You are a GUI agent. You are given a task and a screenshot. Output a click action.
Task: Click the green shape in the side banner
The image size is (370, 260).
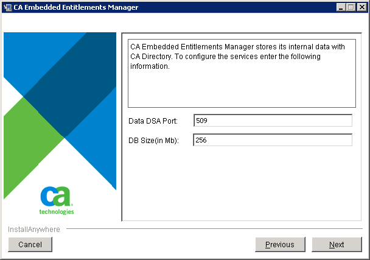click(x=30, y=146)
